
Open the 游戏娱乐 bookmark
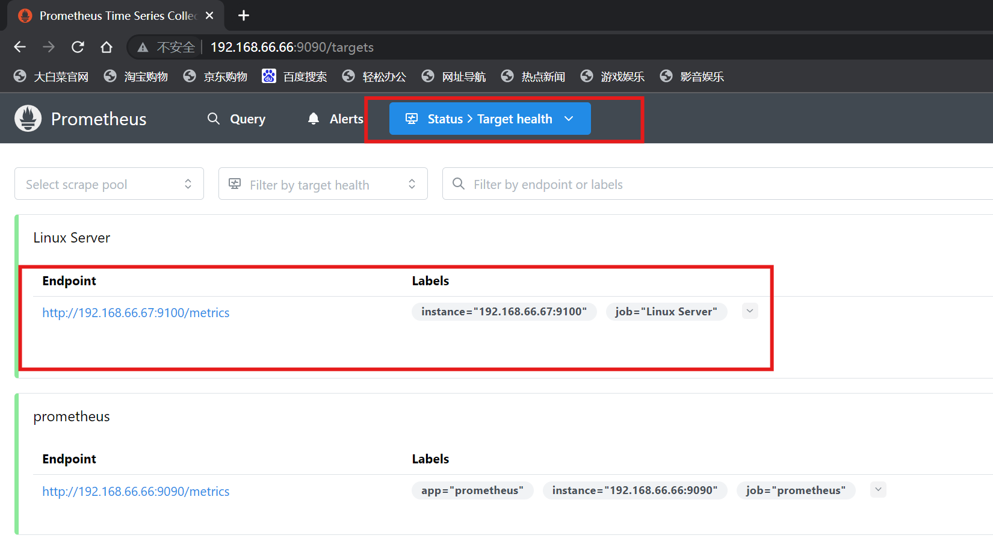613,76
